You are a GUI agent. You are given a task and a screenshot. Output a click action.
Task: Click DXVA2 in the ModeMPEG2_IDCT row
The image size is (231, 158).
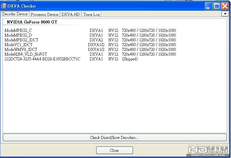[96, 40]
